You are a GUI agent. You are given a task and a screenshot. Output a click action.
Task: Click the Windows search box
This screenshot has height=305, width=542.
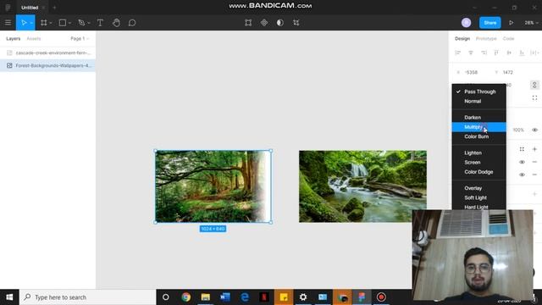(x=88, y=297)
